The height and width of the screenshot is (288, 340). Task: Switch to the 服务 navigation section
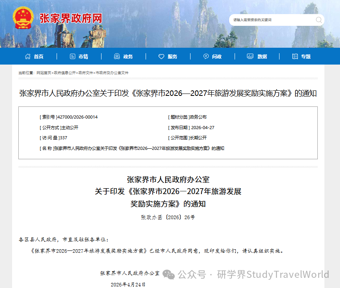coord(173,56)
